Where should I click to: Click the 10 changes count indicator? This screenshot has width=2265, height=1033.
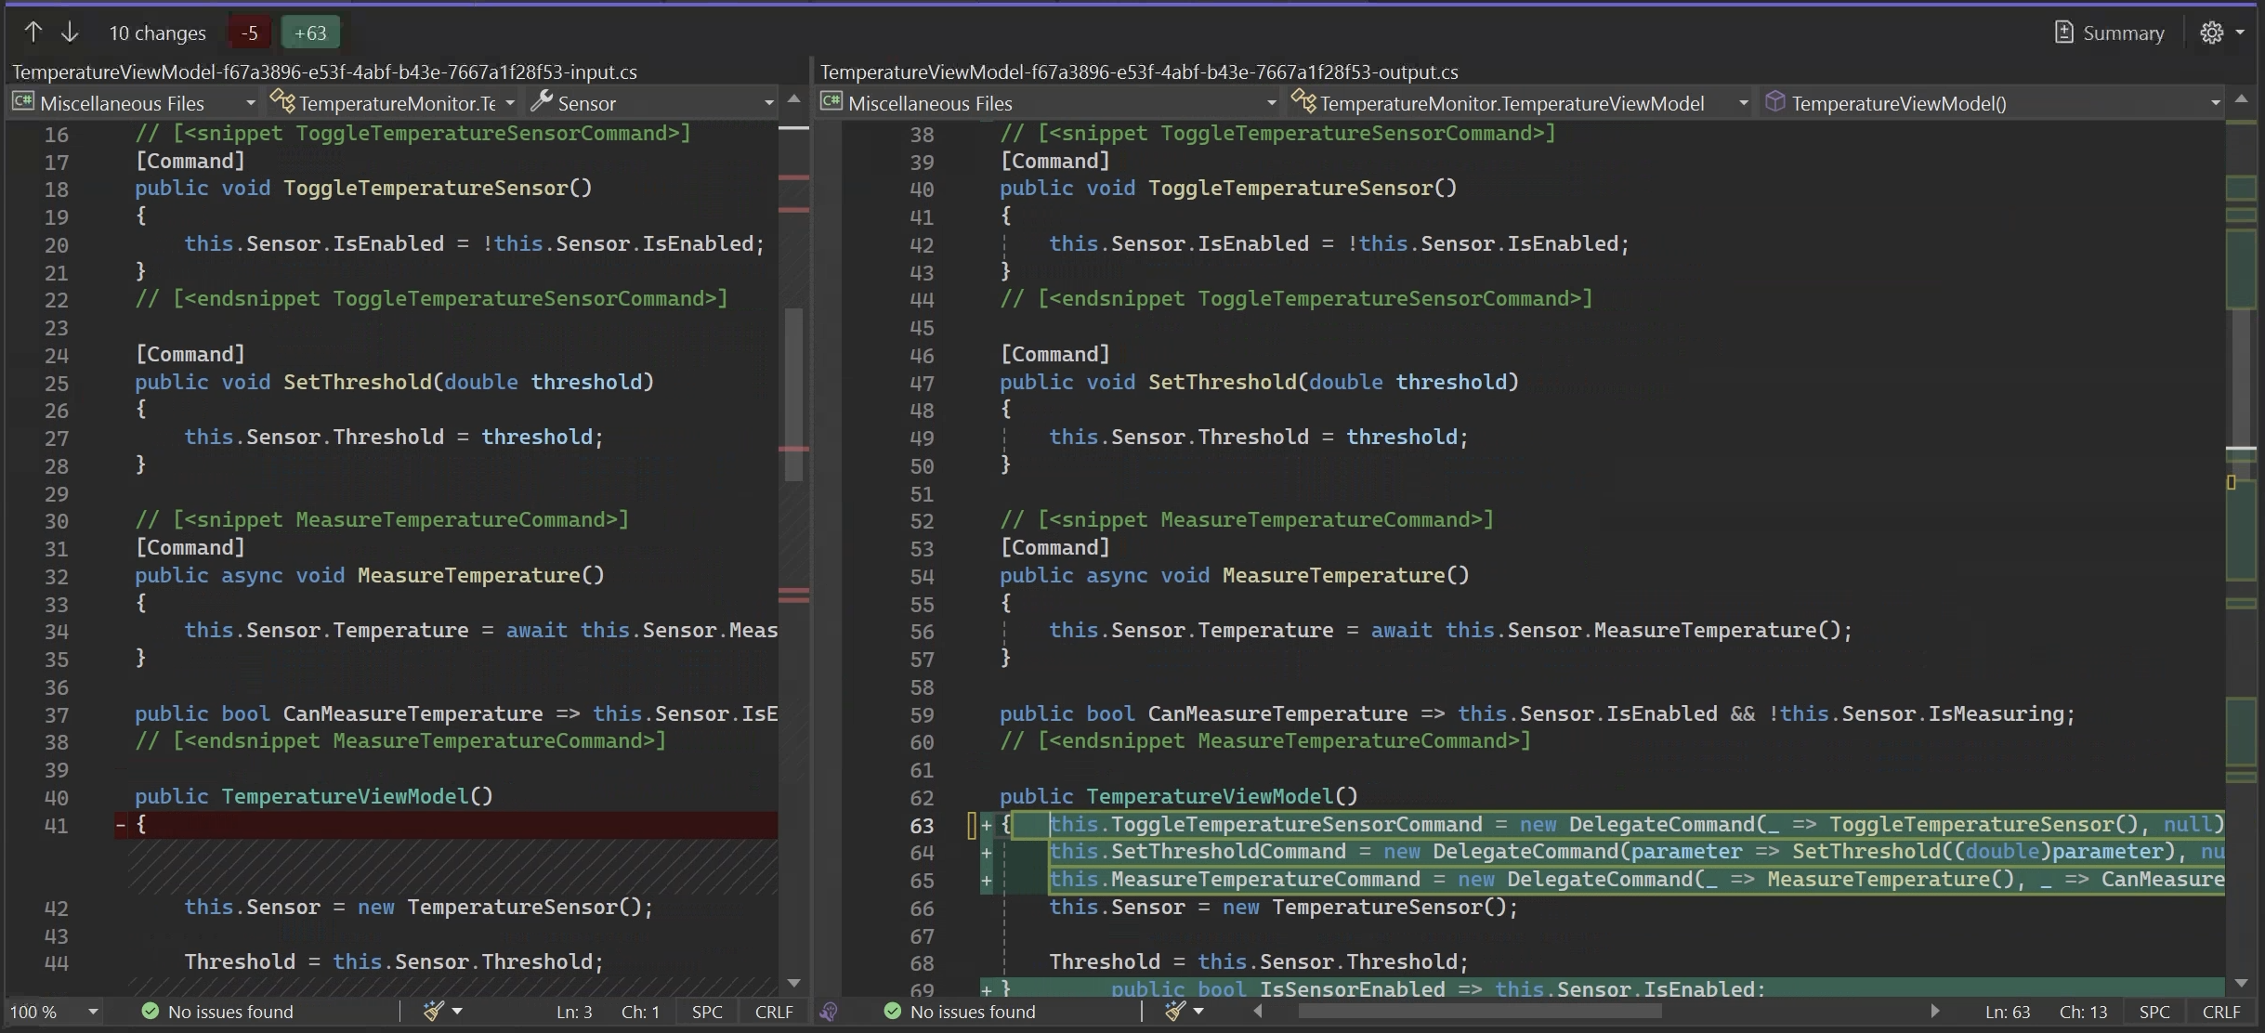156,32
